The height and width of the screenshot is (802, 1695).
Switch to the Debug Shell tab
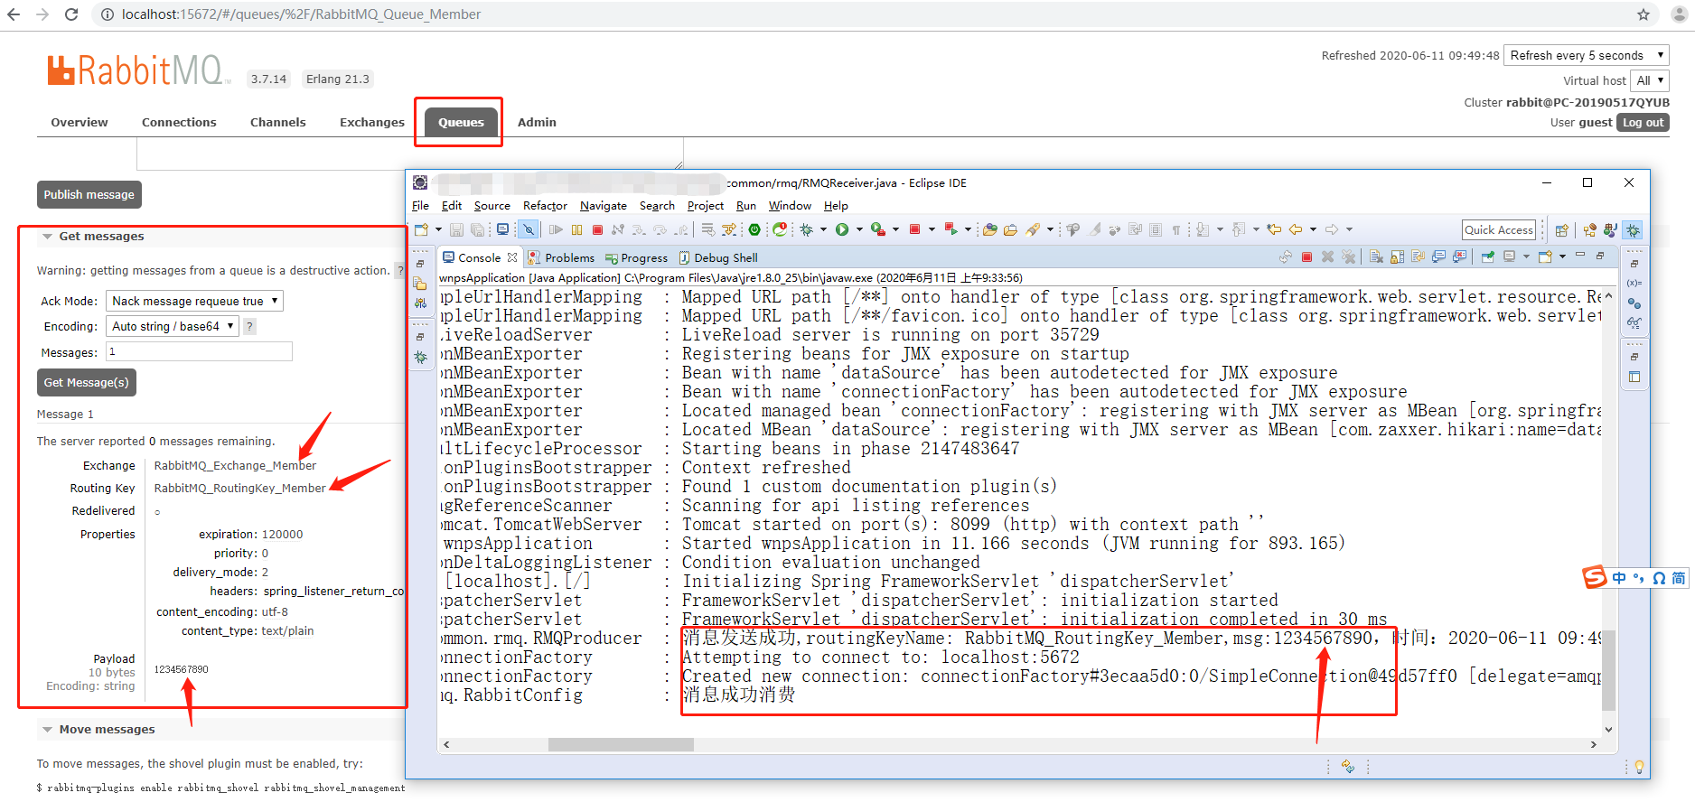coord(718,257)
